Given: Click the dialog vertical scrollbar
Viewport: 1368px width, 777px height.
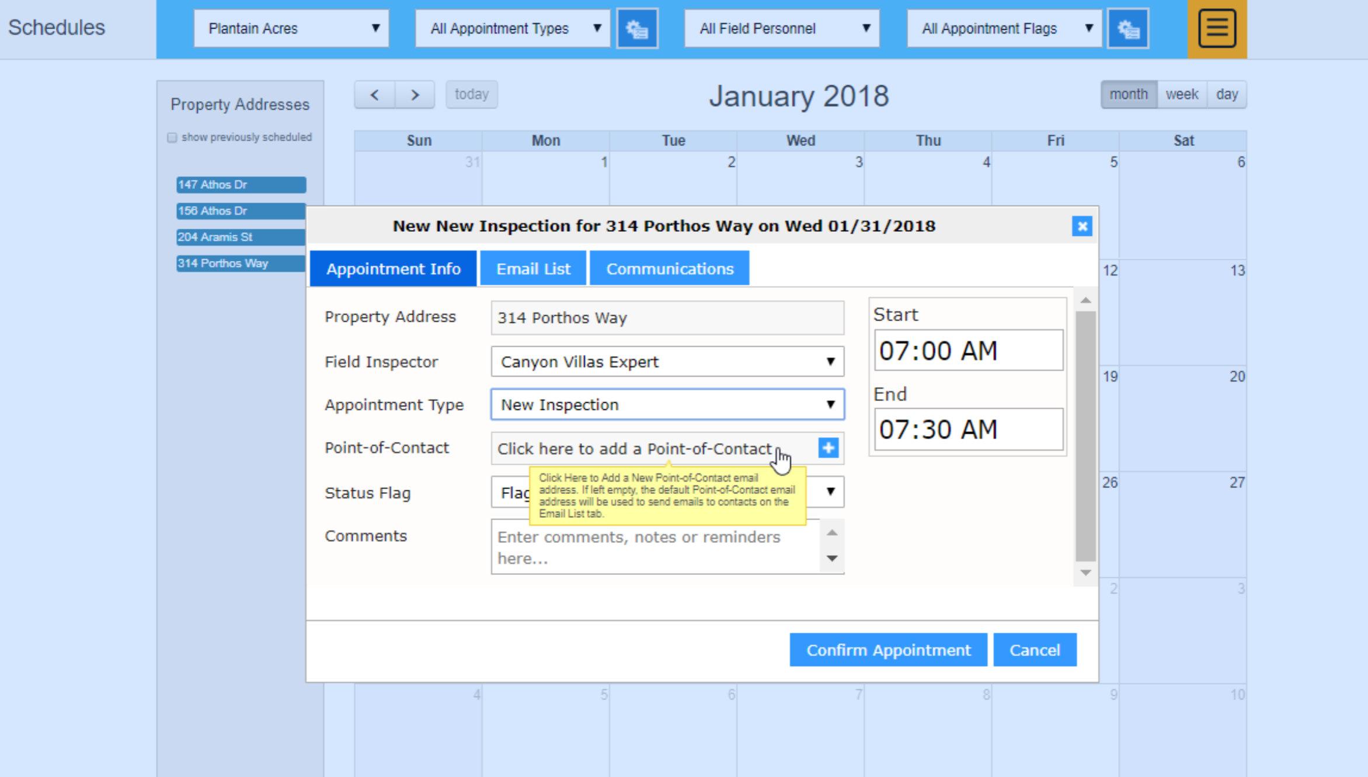Looking at the screenshot, I should point(1085,435).
